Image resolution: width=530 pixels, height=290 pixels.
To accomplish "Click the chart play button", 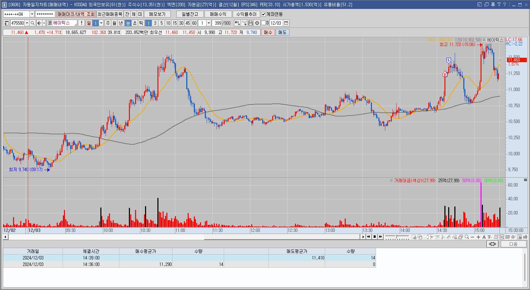I will point(363,237).
